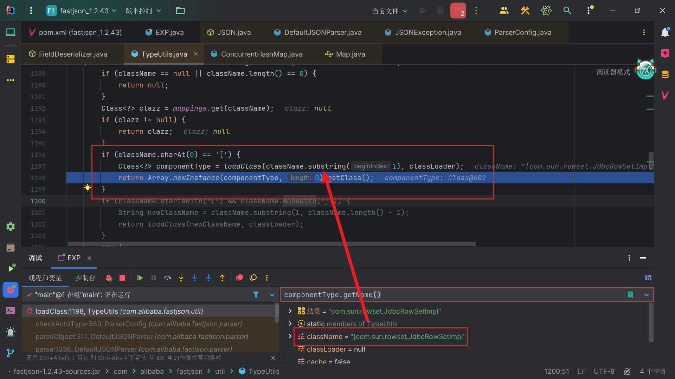Image resolution: width=675 pixels, height=379 pixels.
Task: Open the Debug tool window icon
Action: point(11,290)
